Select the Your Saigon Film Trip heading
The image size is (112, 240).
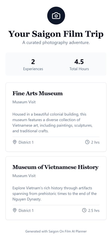(56, 34)
